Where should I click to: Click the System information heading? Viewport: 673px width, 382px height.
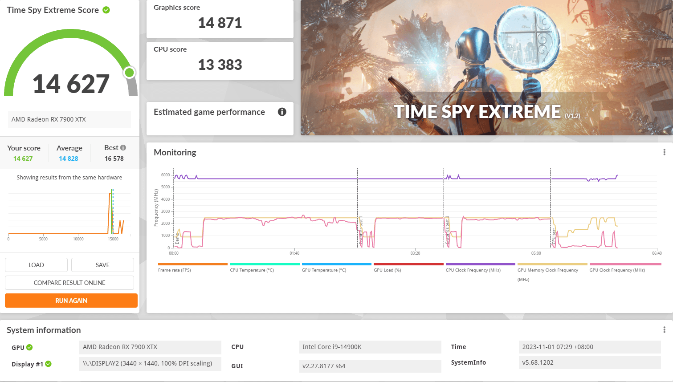[44, 330]
